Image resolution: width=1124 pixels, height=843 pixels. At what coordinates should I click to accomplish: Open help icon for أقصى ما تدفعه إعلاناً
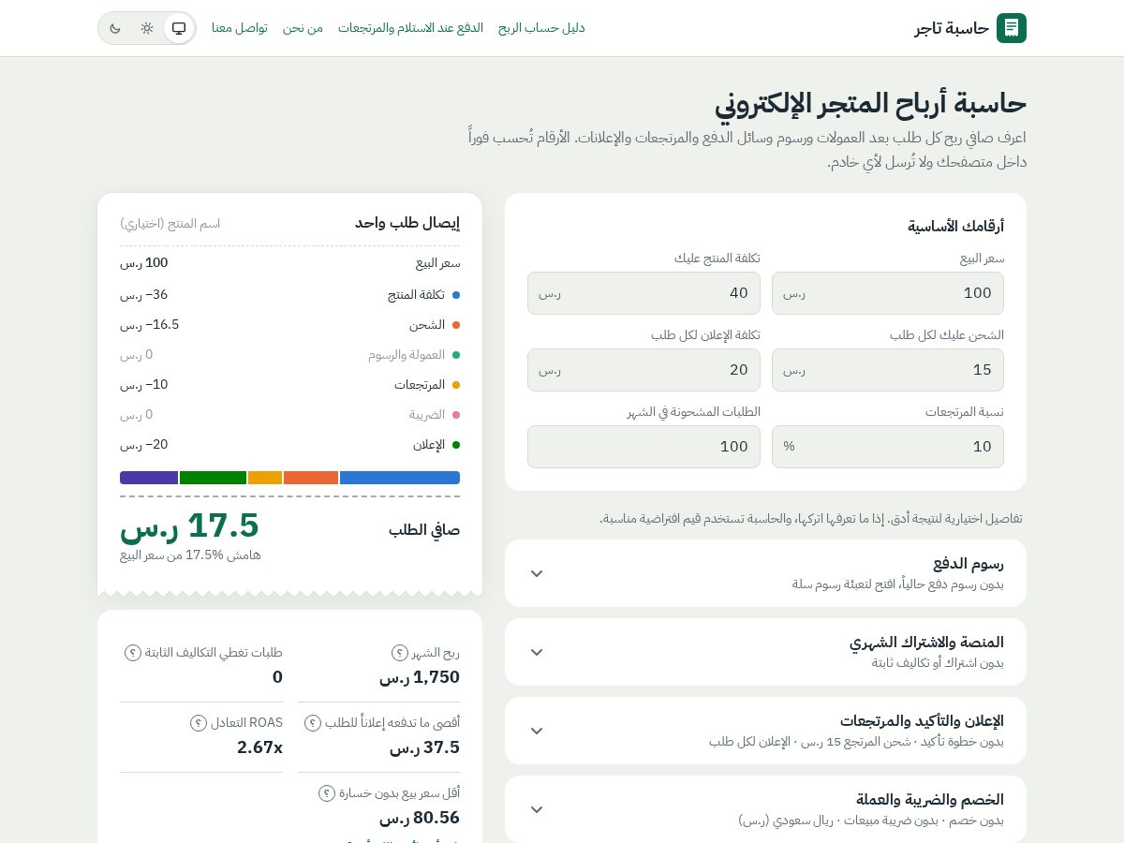(314, 723)
